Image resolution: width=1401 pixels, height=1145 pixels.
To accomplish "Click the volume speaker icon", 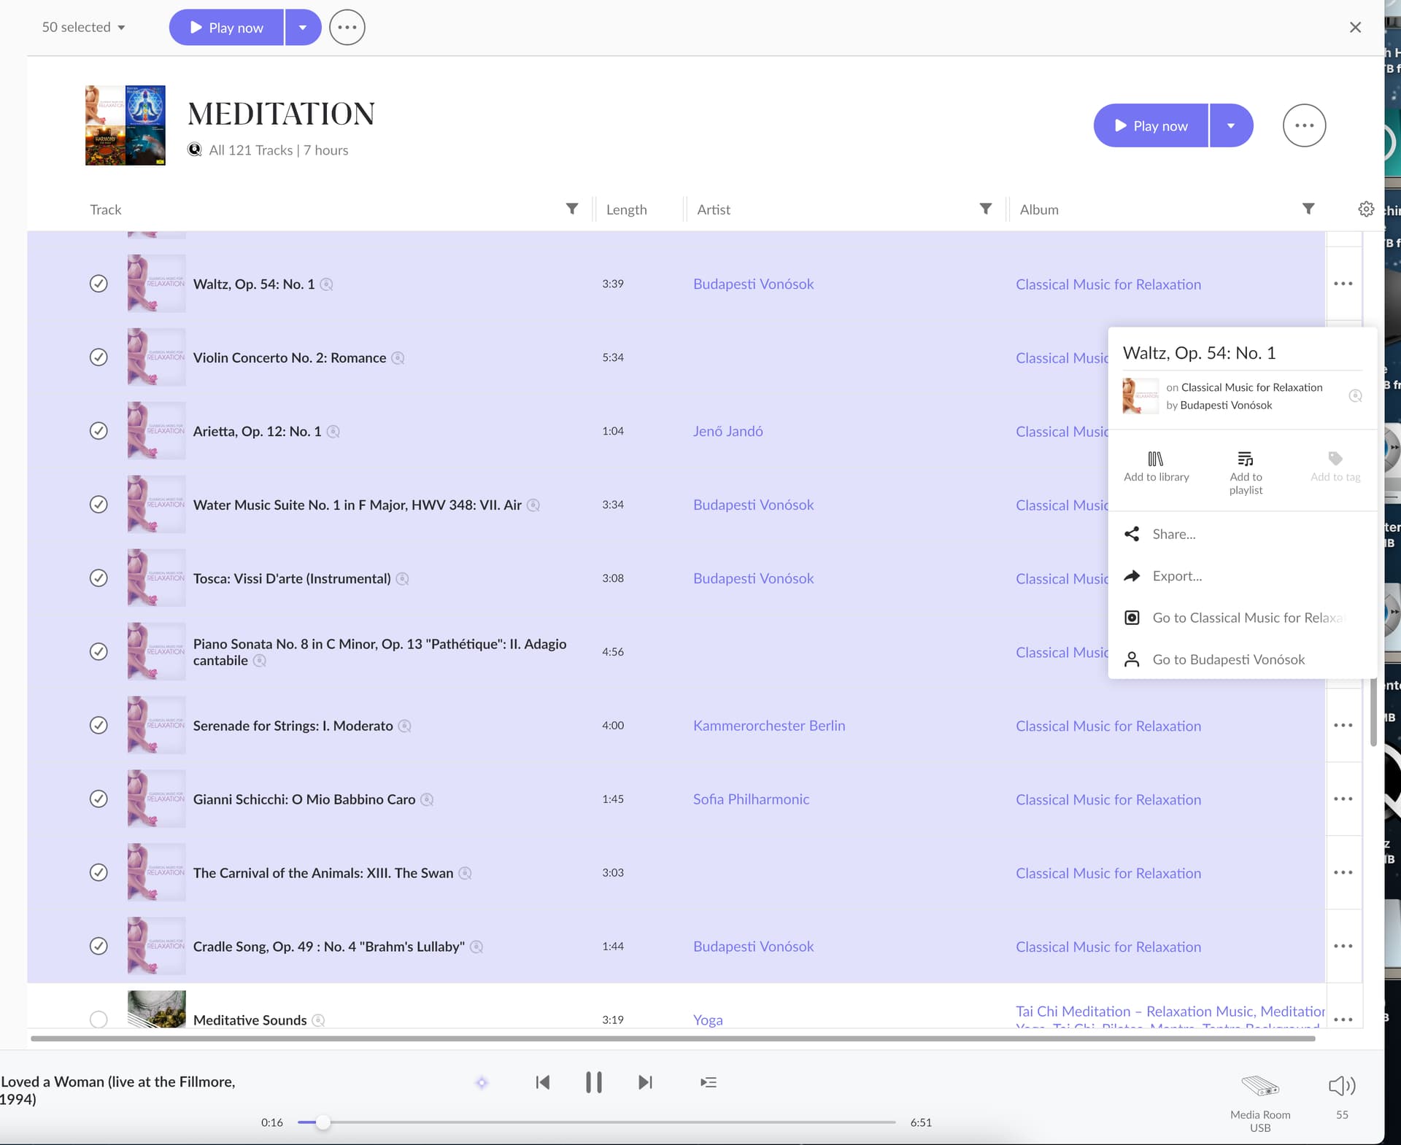I will [1341, 1086].
